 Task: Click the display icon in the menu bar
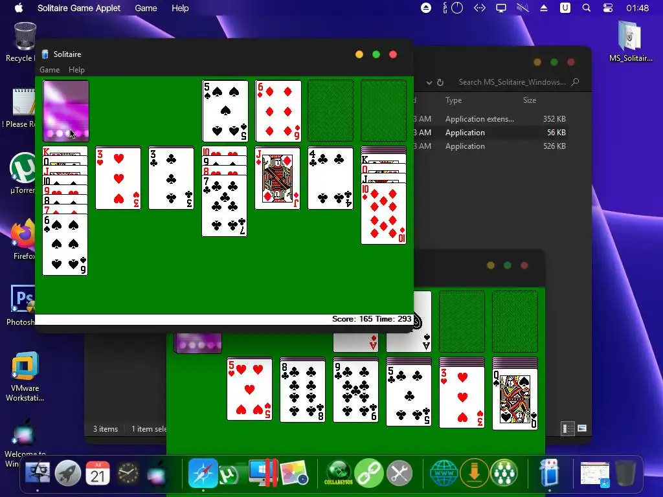[501, 8]
